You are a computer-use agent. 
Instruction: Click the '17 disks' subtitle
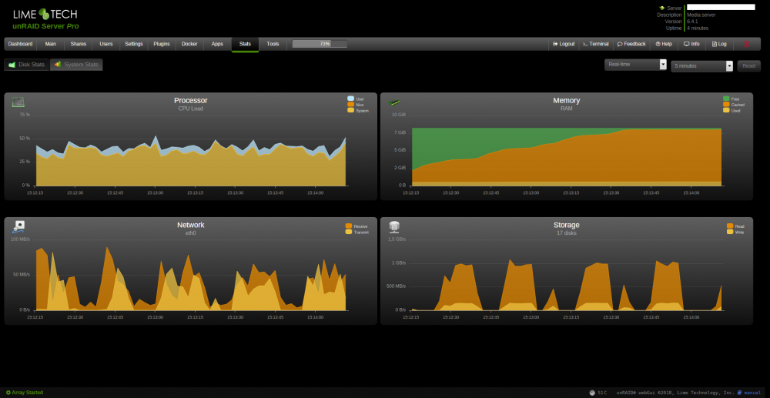566,233
